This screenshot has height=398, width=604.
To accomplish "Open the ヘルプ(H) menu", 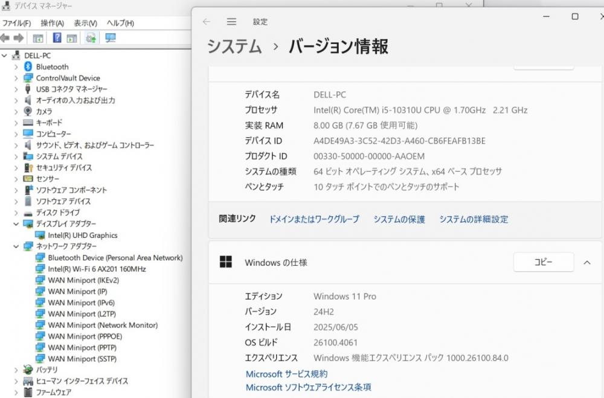I will 120,23.
